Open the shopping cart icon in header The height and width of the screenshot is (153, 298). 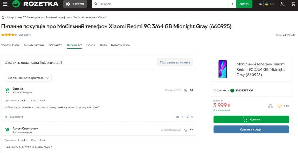pos(293,4)
